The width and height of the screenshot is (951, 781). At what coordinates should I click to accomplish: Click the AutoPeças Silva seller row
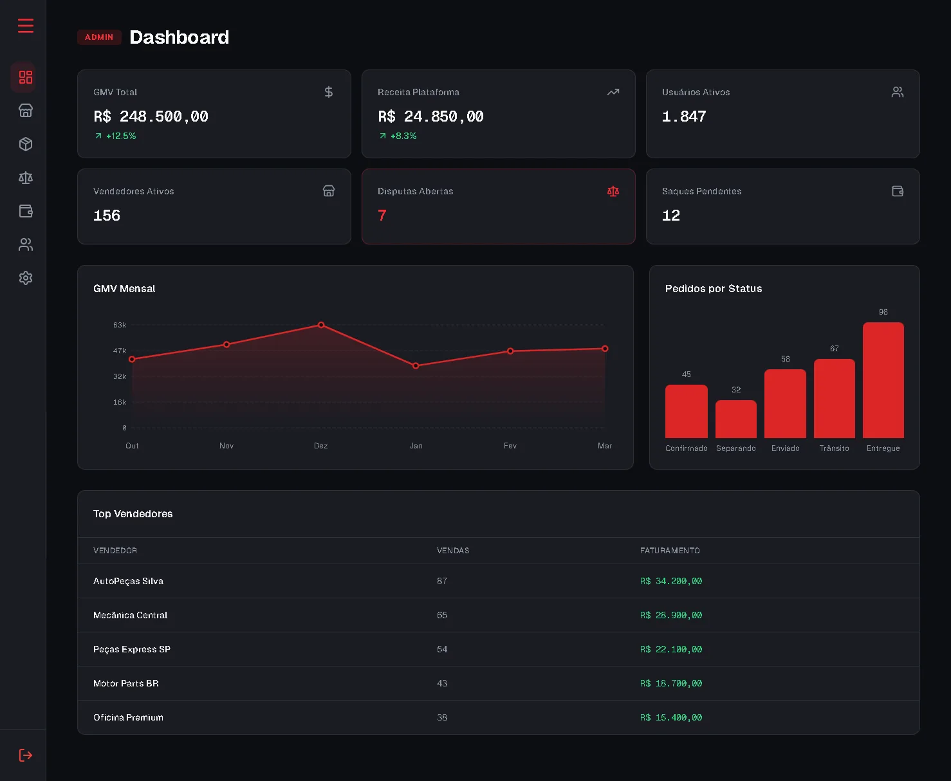click(498, 581)
